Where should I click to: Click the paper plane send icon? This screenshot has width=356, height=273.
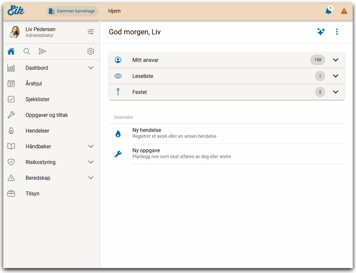click(x=42, y=51)
